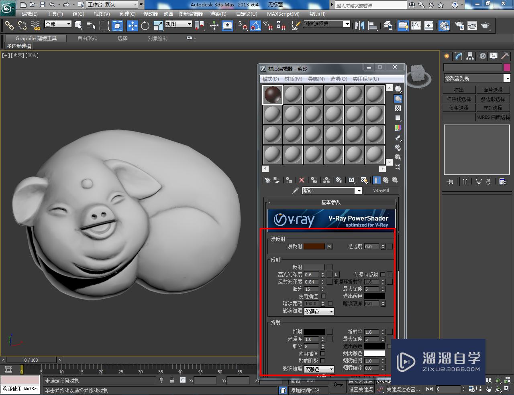Toggle Percent Snap in toolbar
Screen dimensions: 514x395
click(268, 26)
